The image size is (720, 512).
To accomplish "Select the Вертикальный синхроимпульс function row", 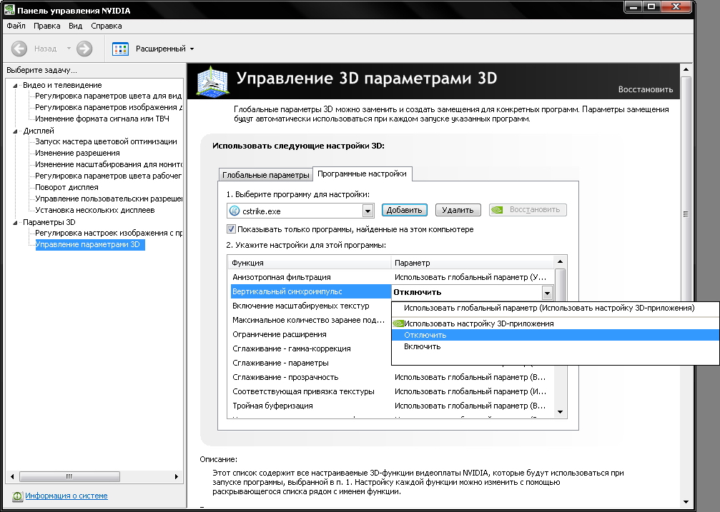I will [311, 292].
